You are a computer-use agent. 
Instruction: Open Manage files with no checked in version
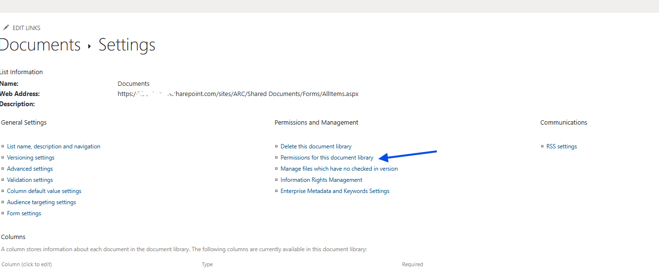(x=339, y=169)
